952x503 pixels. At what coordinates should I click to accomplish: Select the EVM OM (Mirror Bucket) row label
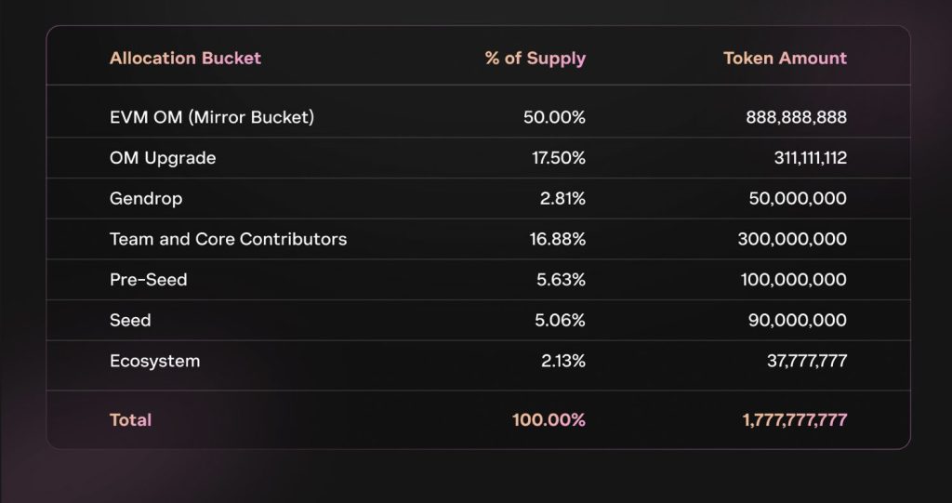click(212, 117)
